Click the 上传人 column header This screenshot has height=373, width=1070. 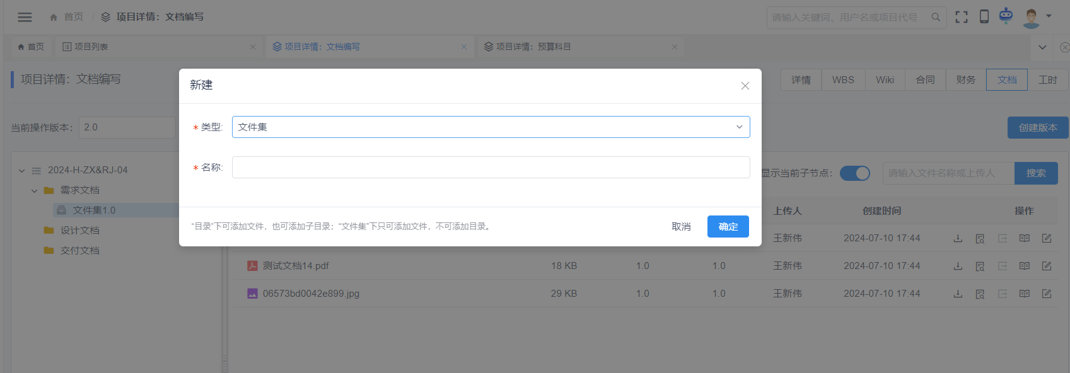788,211
